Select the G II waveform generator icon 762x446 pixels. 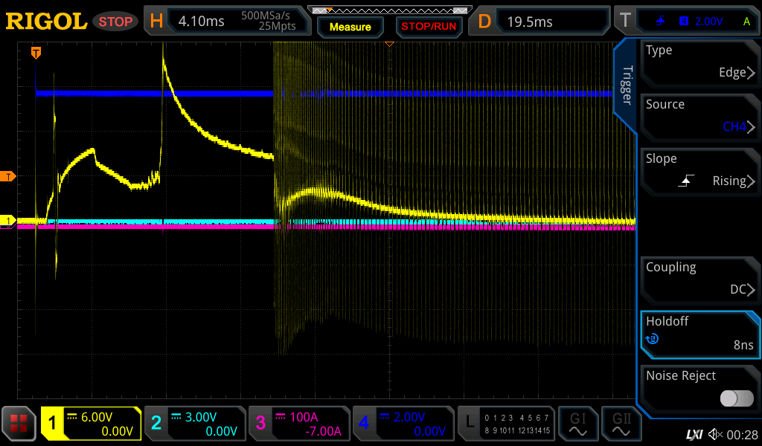pos(621,424)
